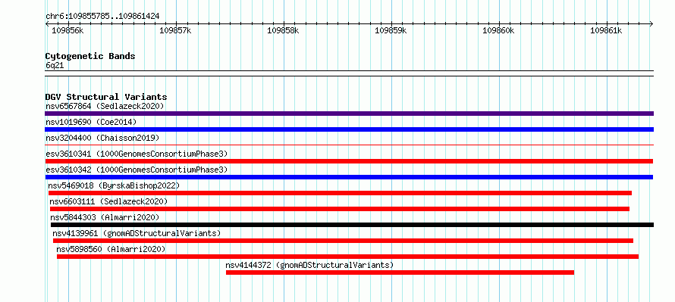Click the DGV Structural Variants track title
675x302 pixels.
(106, 97)
